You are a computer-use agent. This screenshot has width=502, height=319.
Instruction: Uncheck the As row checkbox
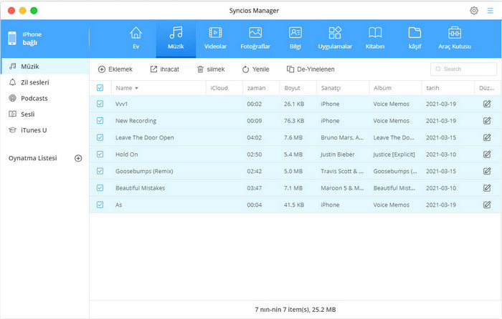[100, 205]
